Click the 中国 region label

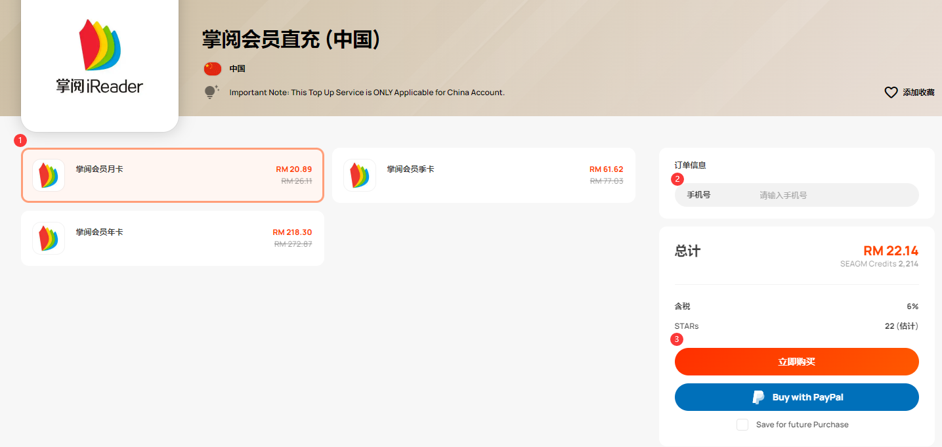coord(237,69)
